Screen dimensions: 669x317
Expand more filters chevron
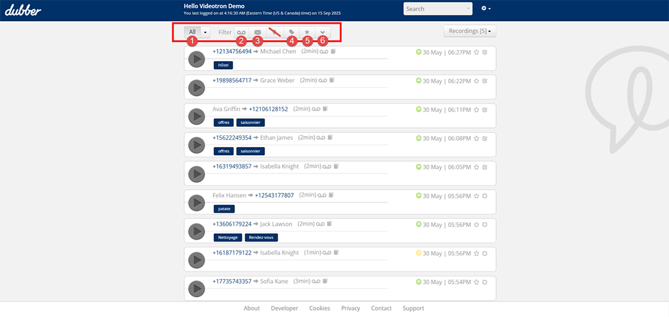pyautogui.click(x=322, y=32)
